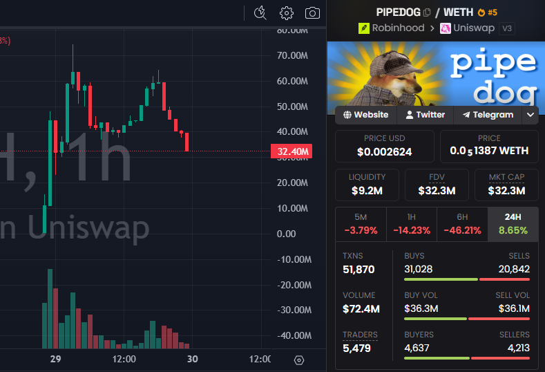This screenshot has height=372, width=545.
Task: Click the chart axis settings icon
Action: point(299,360)
